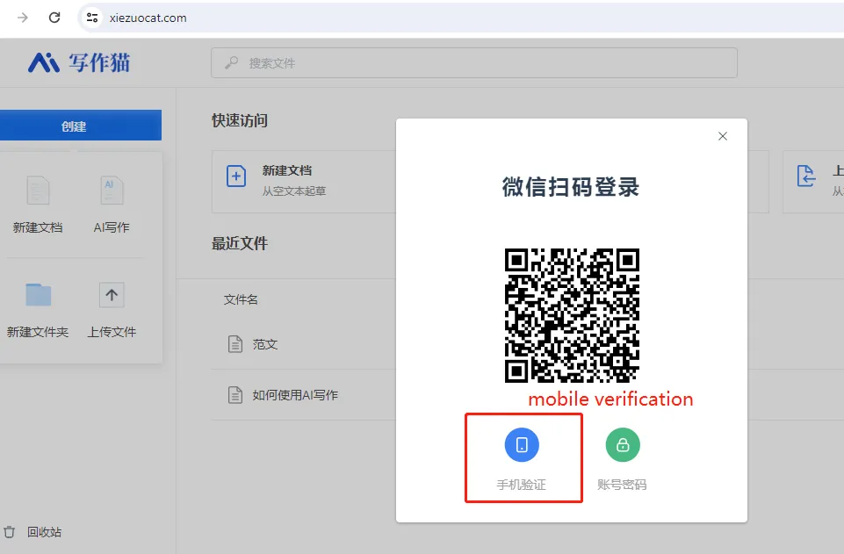Select the 上传文件 upload icon
This screenshot has width=844, height=554.
[111, 295]
